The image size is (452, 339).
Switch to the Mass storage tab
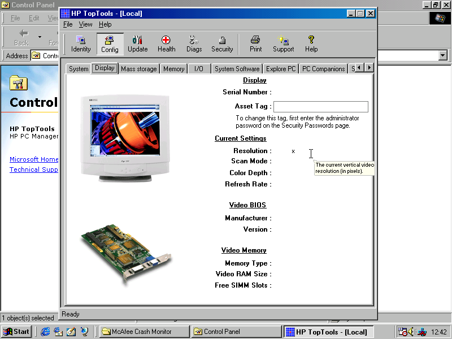click(x=138, y=69)
